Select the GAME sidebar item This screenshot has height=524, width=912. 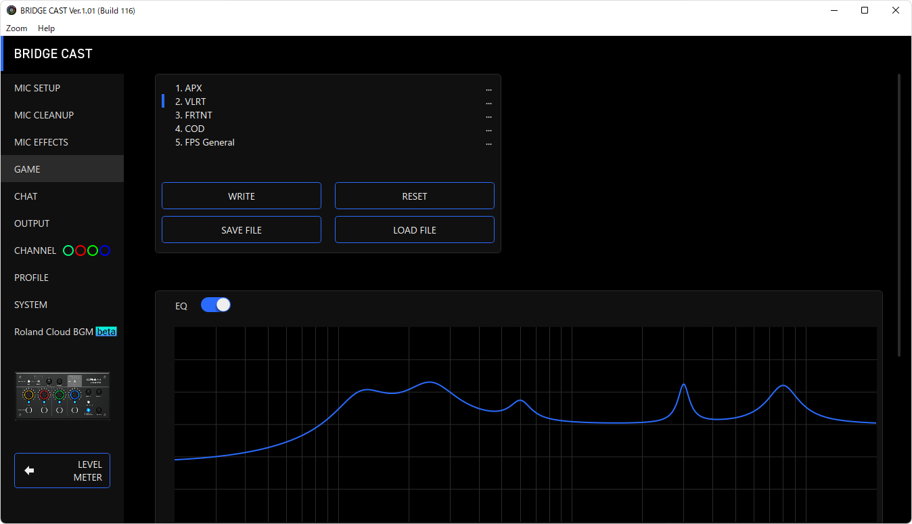point(62,169)
